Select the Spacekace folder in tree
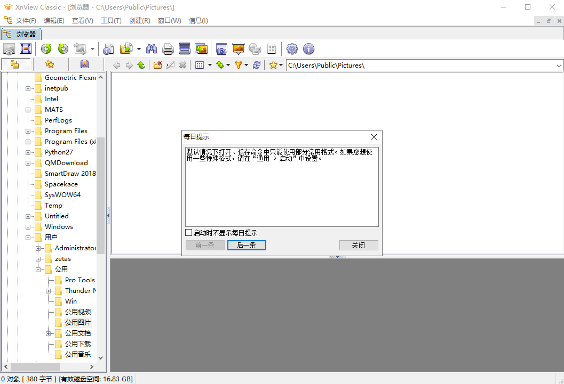The width and height of the screenshot is (564, 384). click(61, 184)
